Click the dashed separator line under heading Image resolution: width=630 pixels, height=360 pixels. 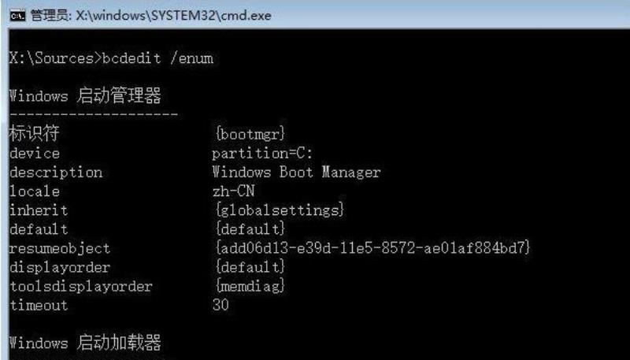click(x=94, y=115)
